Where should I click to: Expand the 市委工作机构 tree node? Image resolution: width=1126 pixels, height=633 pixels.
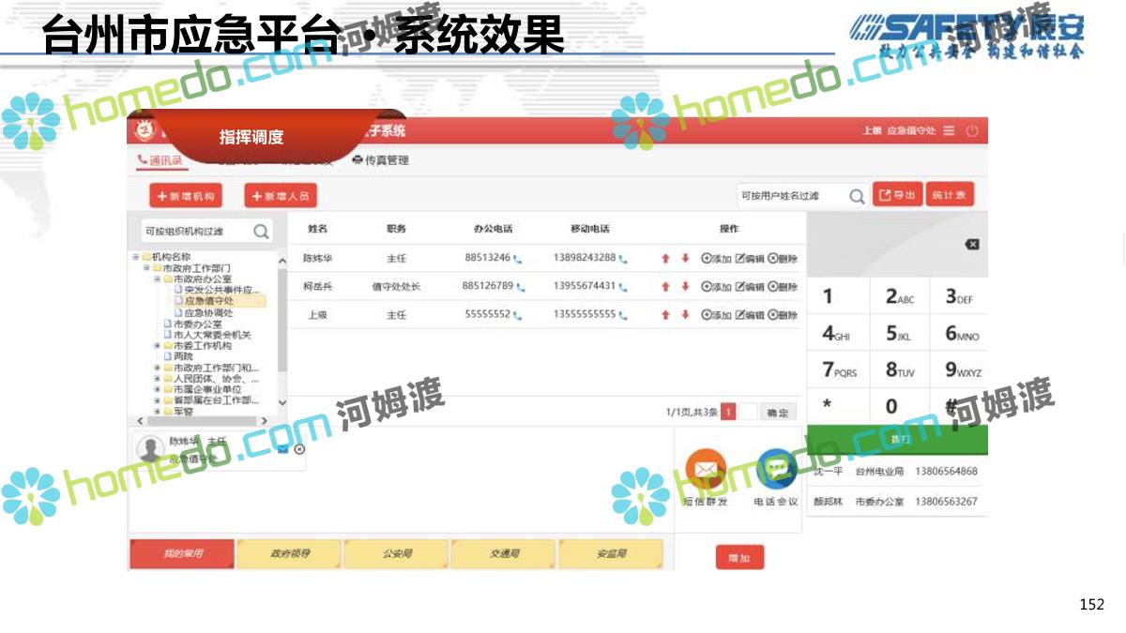(x=158, y=345)
